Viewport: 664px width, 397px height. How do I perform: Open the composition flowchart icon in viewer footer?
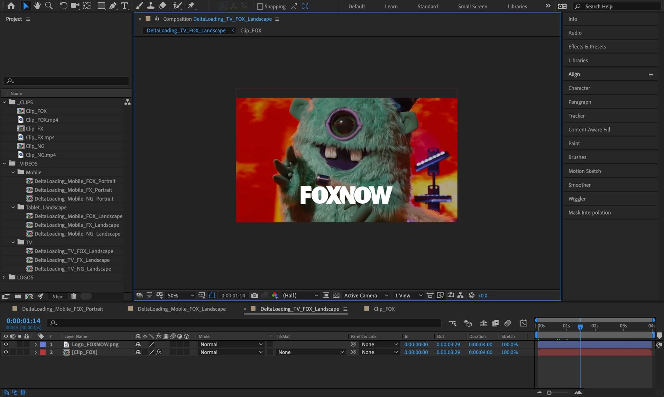pos(460,295)
